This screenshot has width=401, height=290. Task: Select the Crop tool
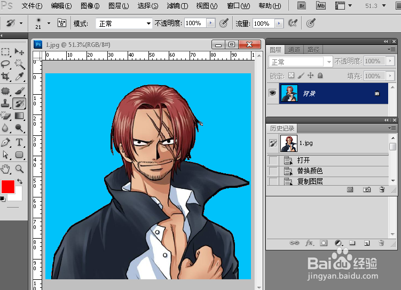click(x=5, y=76)
